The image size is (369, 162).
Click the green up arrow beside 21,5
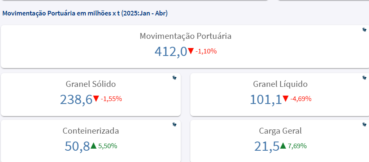point(283,146)
